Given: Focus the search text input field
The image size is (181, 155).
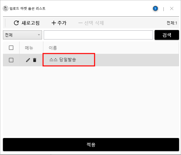Looking at the screenshot, I should [98, 35].
